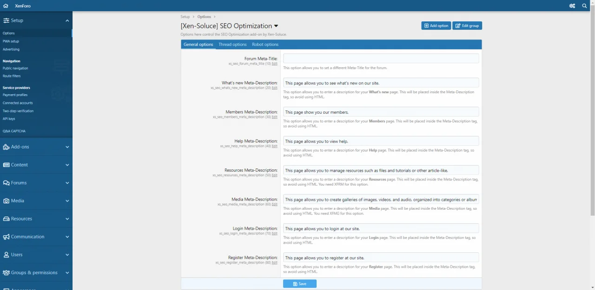The height and width of the screenshot is (290, 595).
Task: Switch to the Thread options tab
Action: (x=232, y=45)
